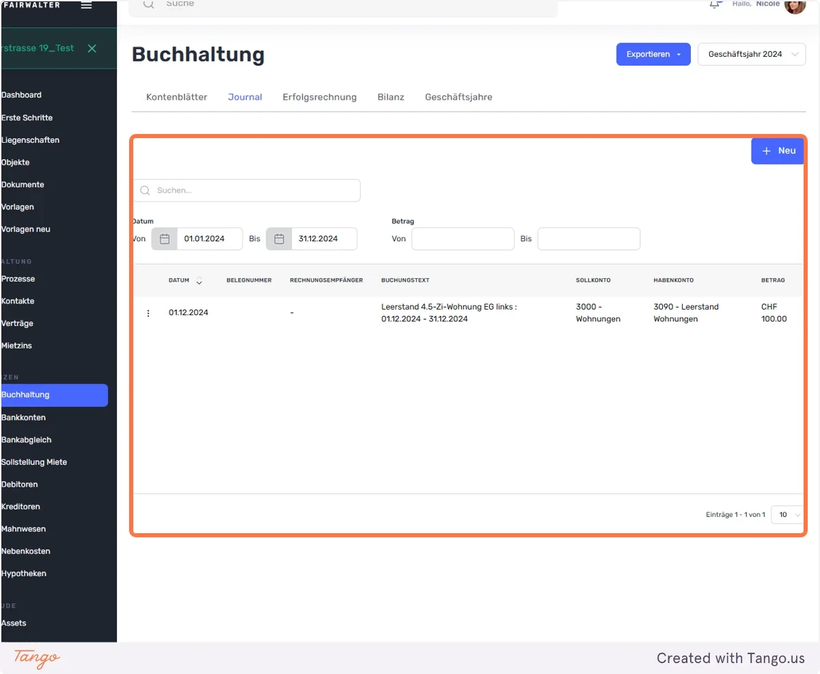Open Assets in sidebar
Viewport: 820px width, 674px height.
(x=14, y=623)
